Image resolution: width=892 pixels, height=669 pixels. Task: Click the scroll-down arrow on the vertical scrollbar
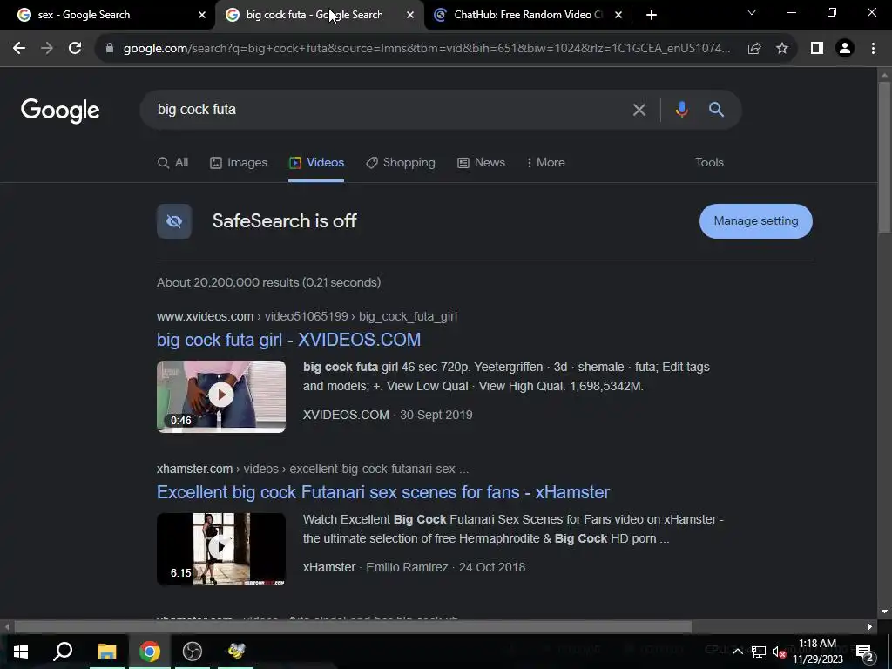tap(884, 612)
